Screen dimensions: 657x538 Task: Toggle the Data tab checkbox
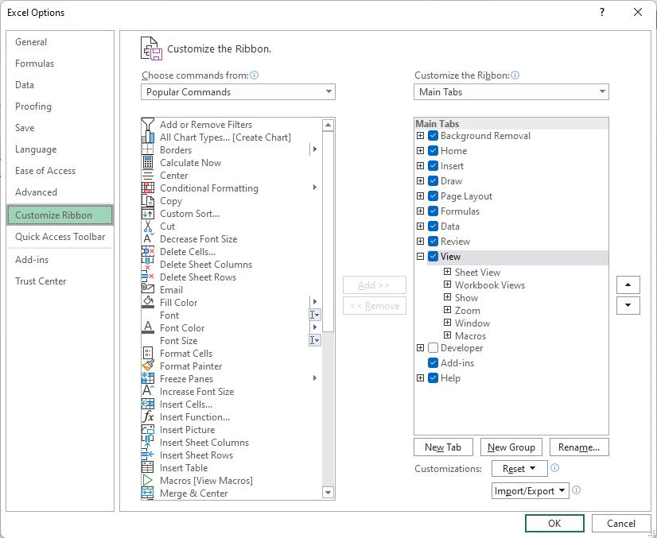tap(433, 226)
